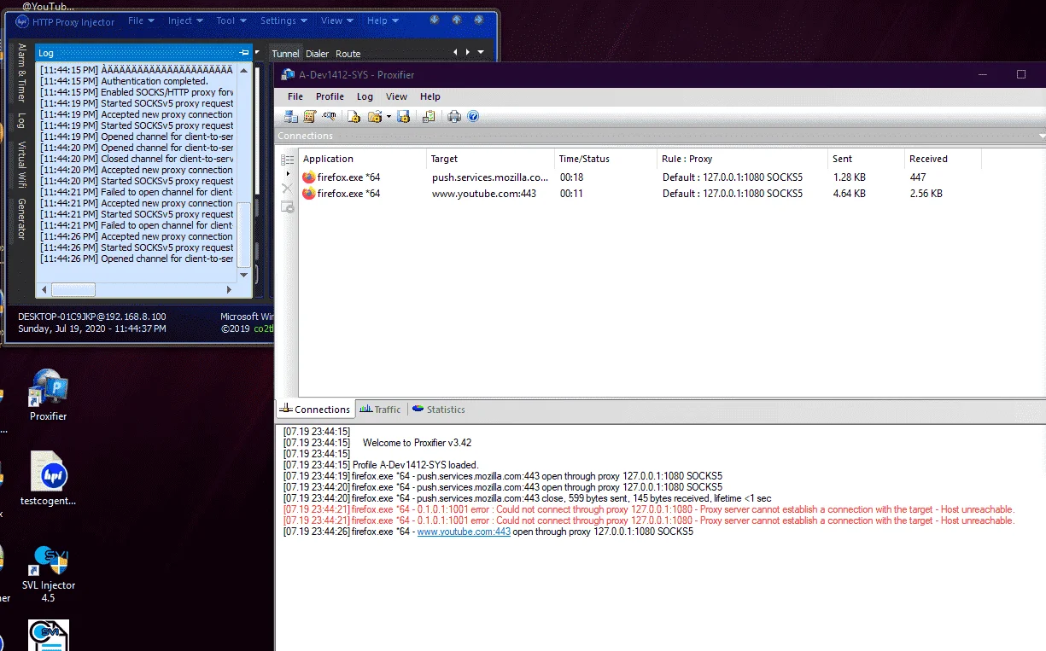Open Proxifier View menu
1046x651 pixels.
(x=396, y=96)
